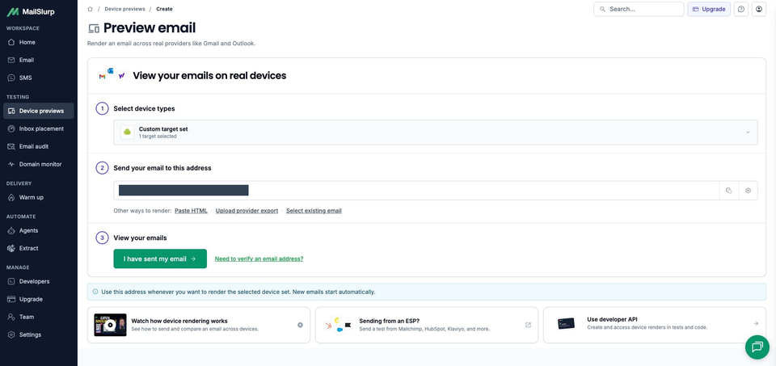Click the address settings icon
This screenshot has width=776, height=366.
pos(748,191)
